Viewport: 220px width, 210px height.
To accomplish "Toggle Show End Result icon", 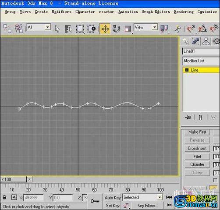I will coord(201,117).
